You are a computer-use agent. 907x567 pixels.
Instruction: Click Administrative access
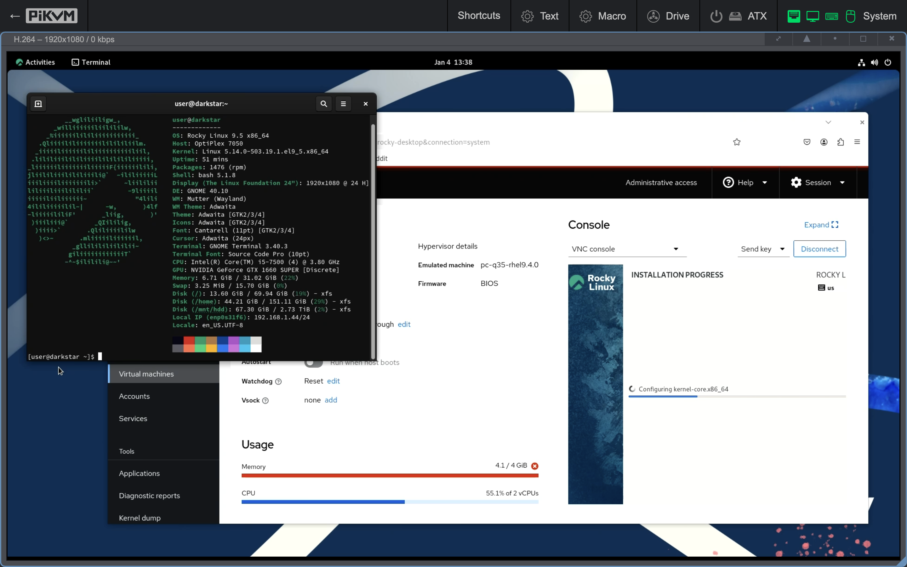(x=661, y=183)
